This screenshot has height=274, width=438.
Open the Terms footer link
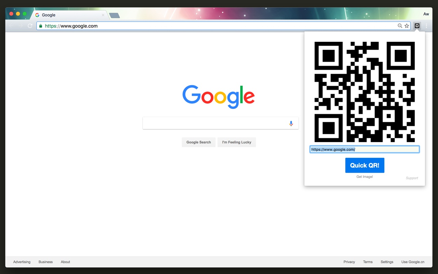coord(368,262)
